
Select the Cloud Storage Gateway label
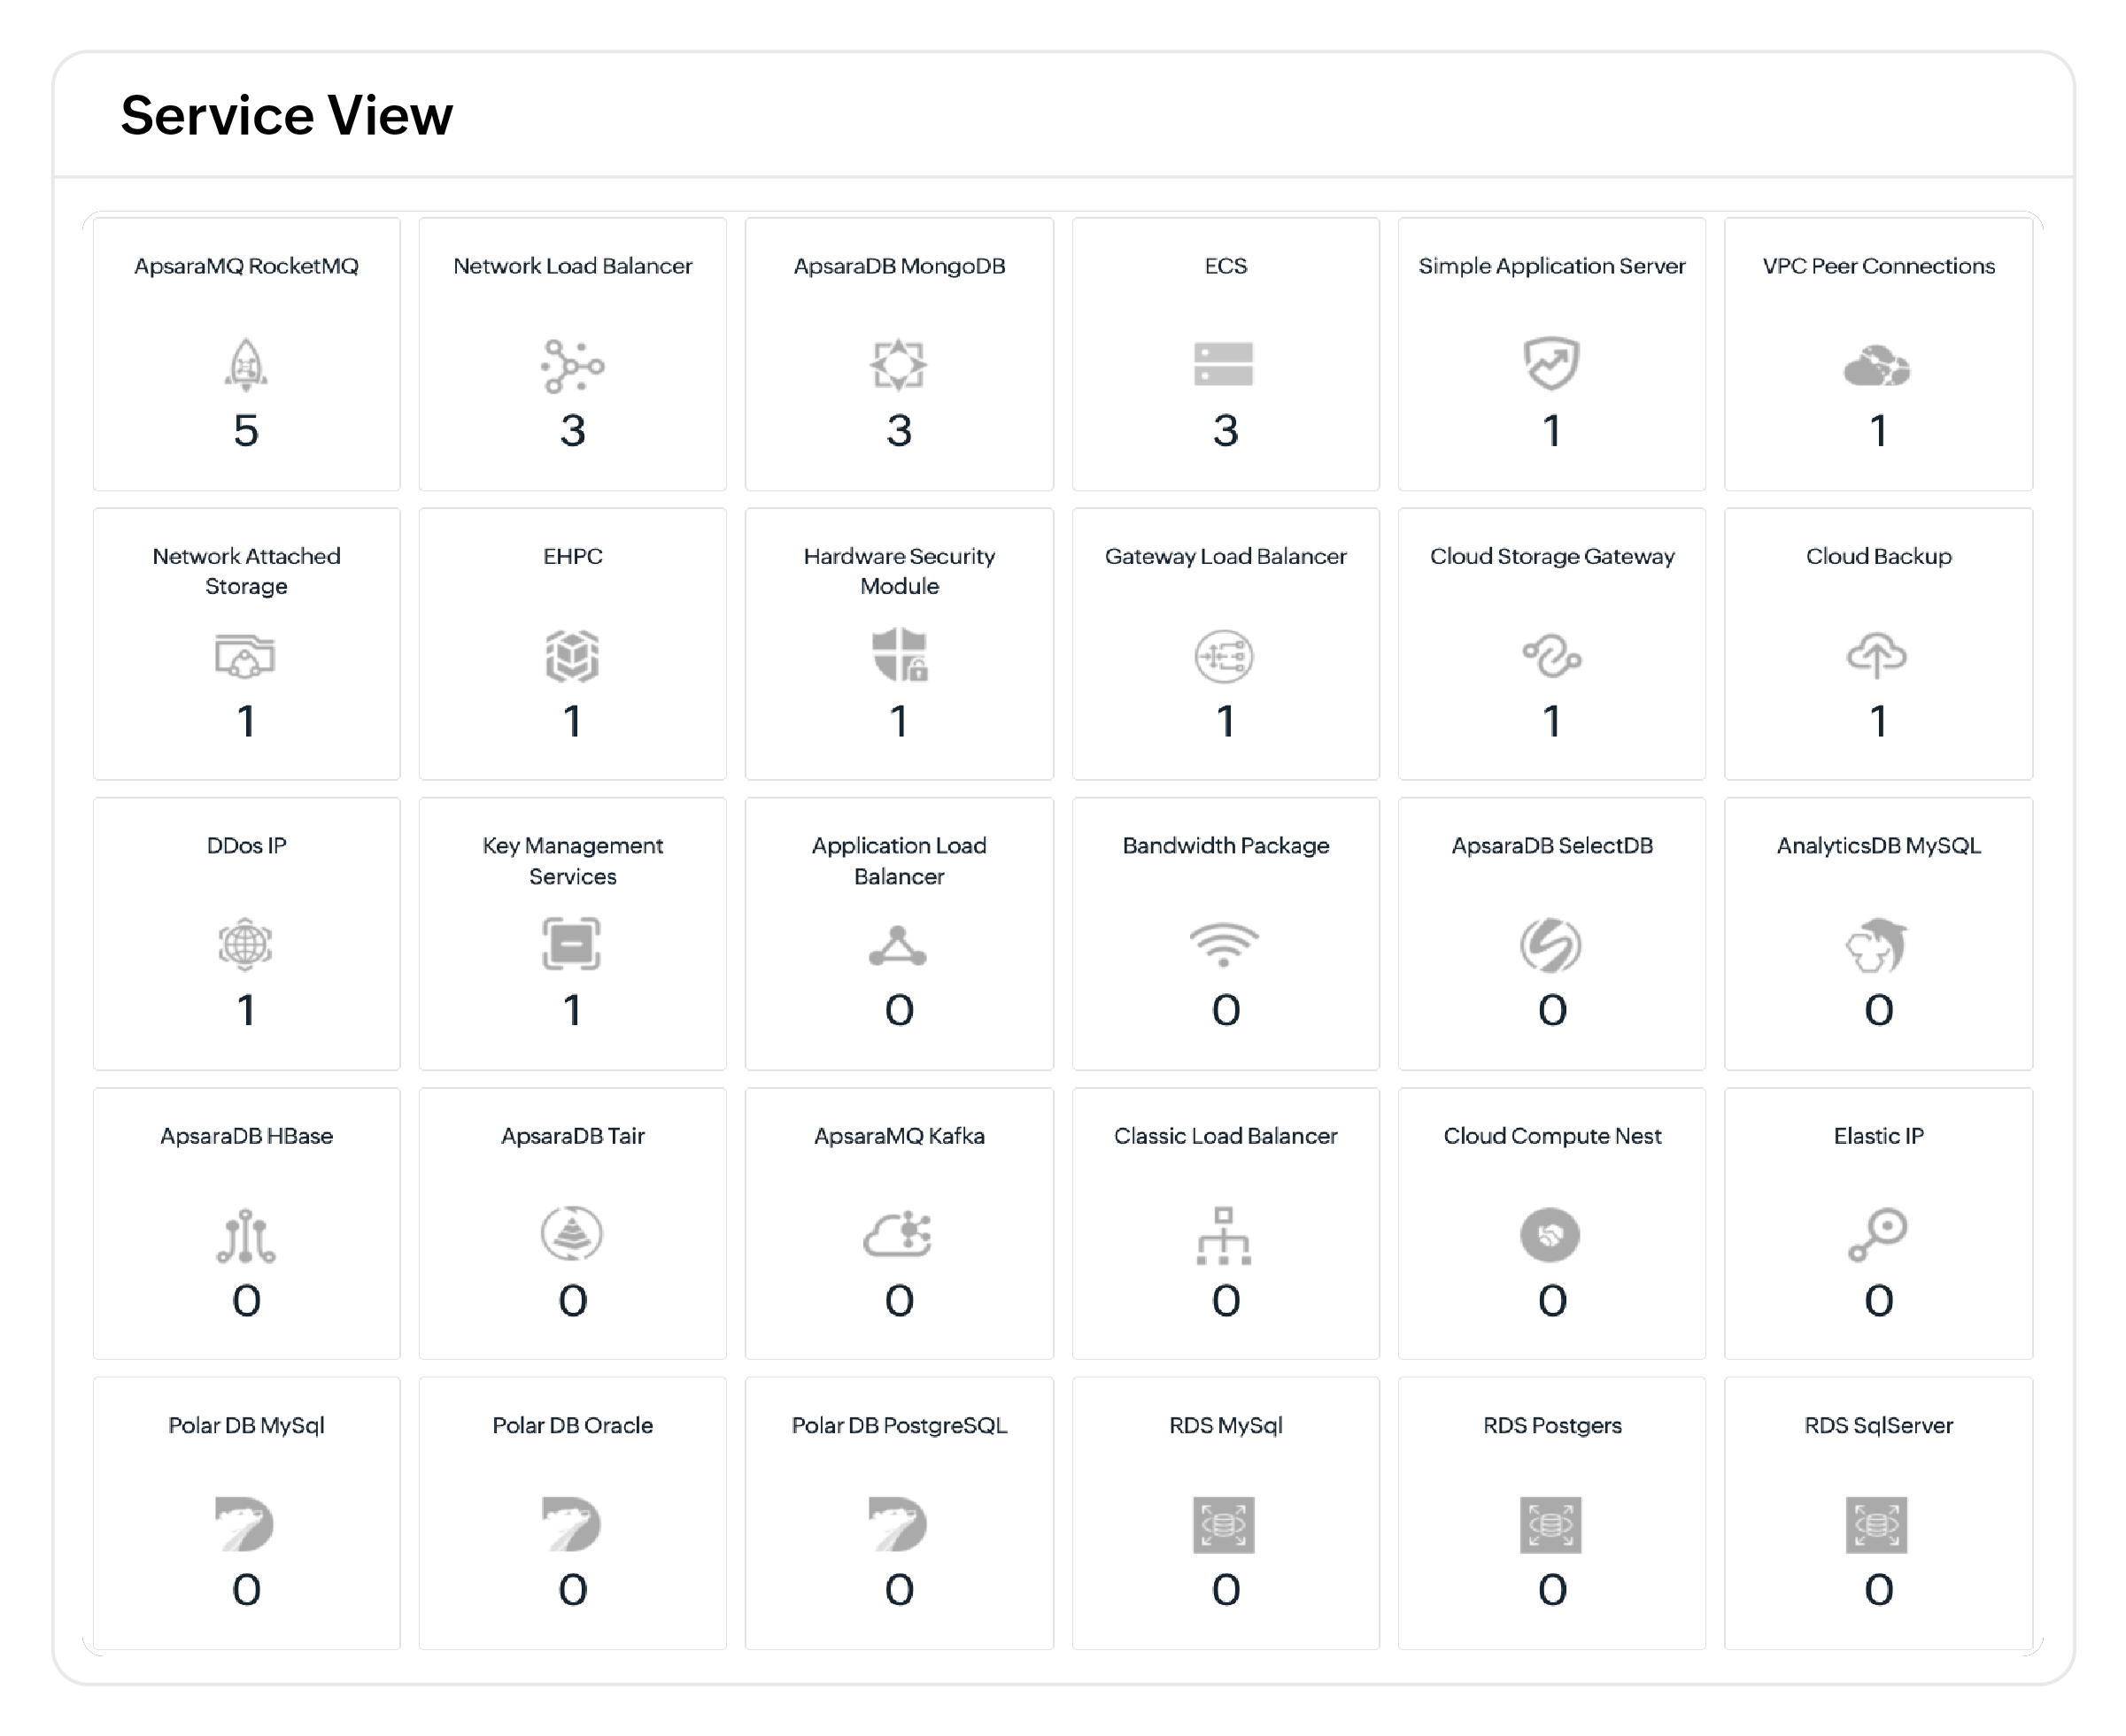click(1552, 556)
